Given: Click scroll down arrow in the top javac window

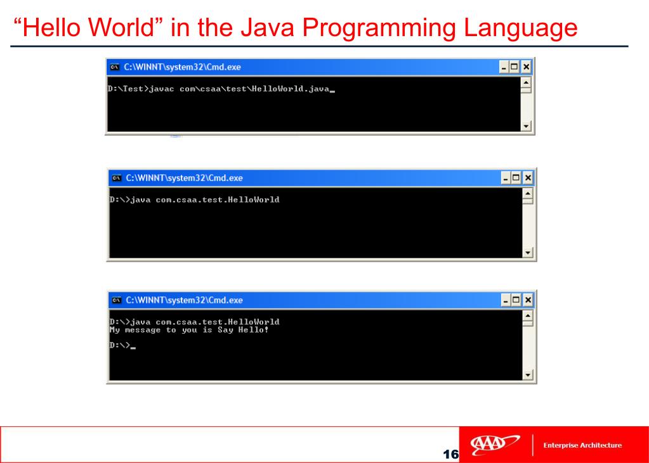Looking at the screenshot, I should point(526,126).
